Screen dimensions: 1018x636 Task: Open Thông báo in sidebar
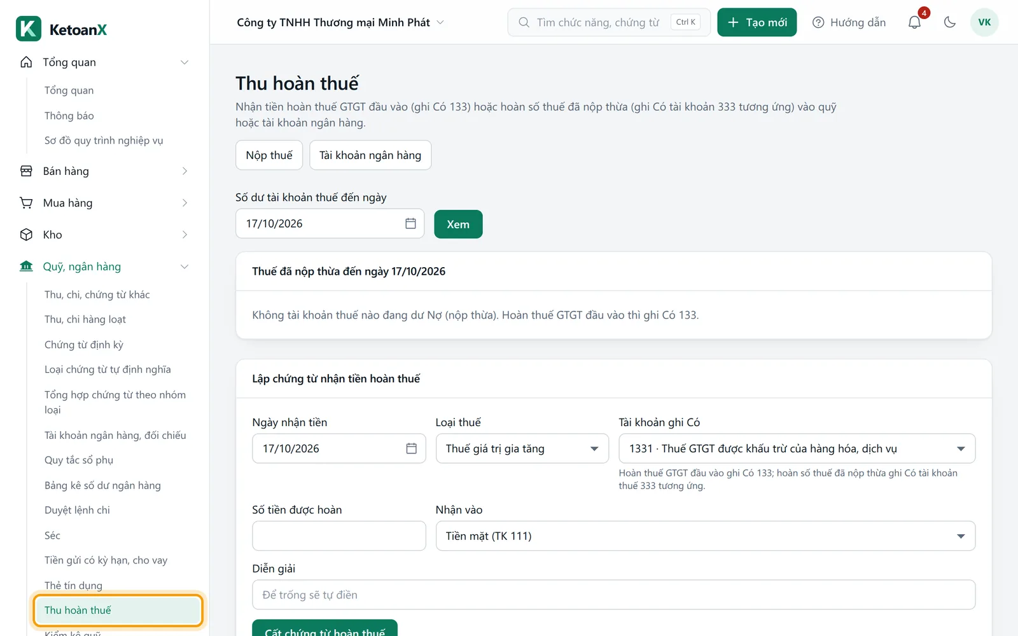(69, 116)
